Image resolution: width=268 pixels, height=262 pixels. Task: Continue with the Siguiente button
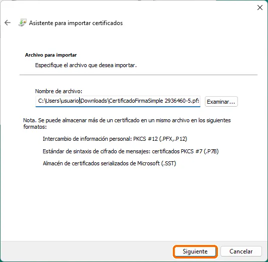(195, 251)
